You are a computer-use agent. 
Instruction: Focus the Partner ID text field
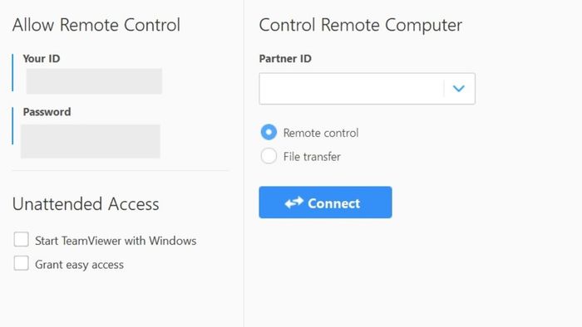point(352,89)
